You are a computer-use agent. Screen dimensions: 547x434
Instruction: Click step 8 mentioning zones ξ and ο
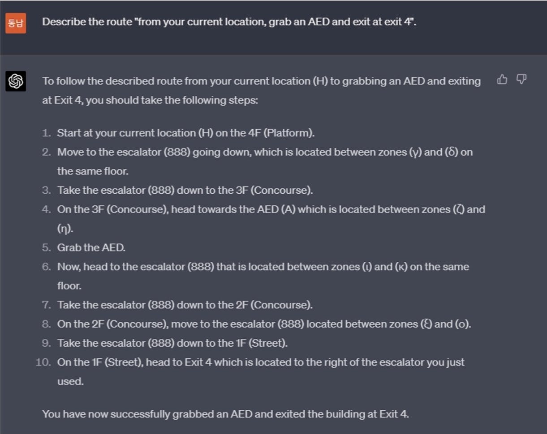click(x=264, y=324)
